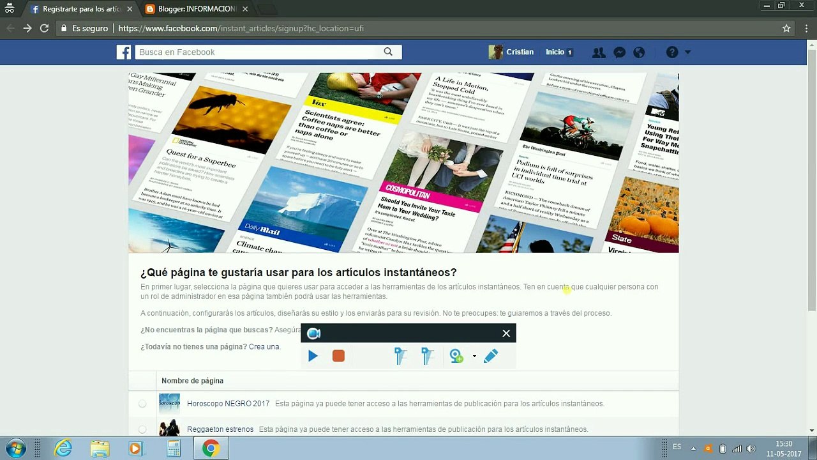
Task: Click the volume speaker tray icon
Action: coord(751,448)
